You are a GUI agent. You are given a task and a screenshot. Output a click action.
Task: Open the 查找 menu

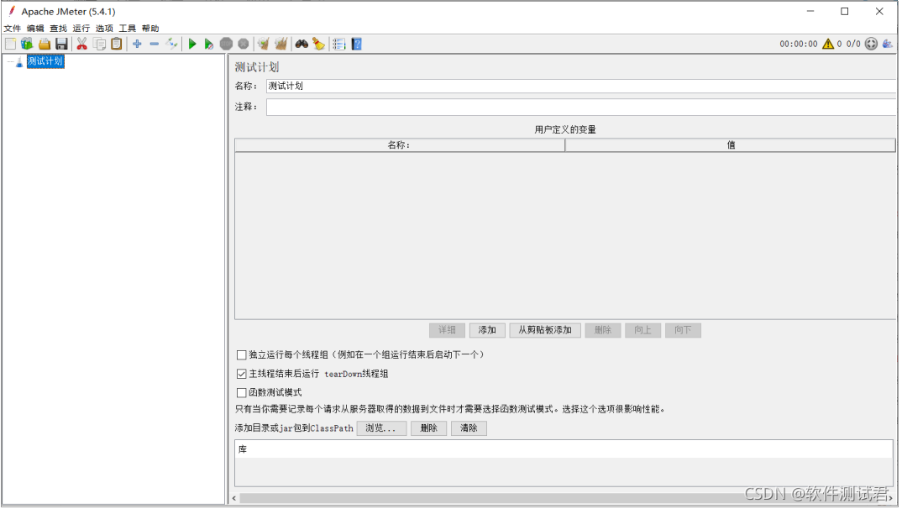coord(58,29)
